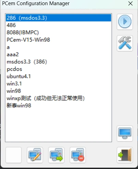
Task: Select the 486 configuration entry
Action: pyautogui.click(x=59, y=25)
